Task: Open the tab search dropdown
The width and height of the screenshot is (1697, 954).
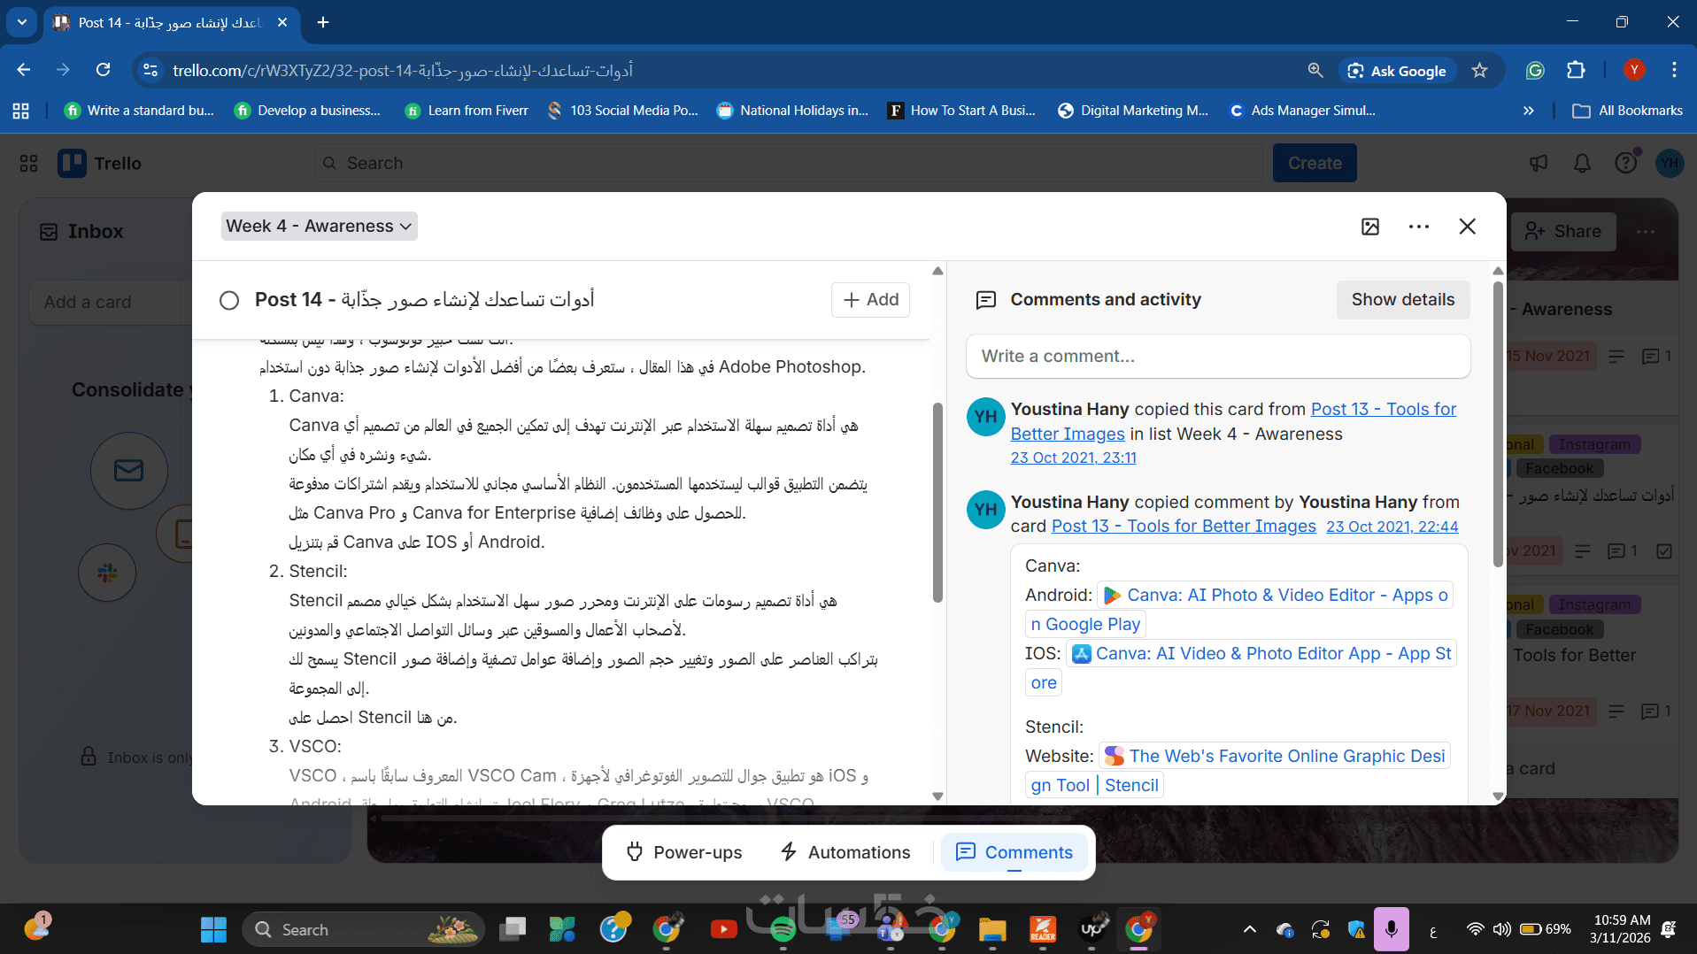Action: 21,22
